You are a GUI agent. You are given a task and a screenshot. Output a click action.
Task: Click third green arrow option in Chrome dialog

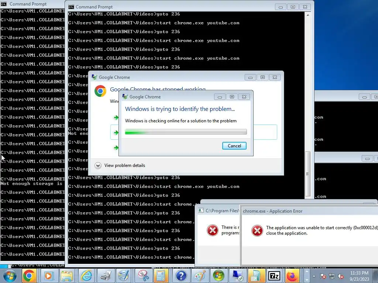[116, 147]
